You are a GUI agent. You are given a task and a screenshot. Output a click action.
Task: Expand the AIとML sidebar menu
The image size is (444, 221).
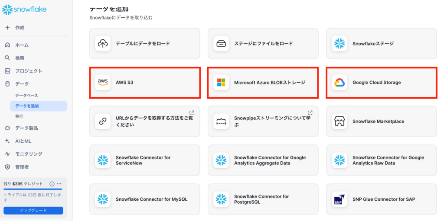(x=23, y=141)
